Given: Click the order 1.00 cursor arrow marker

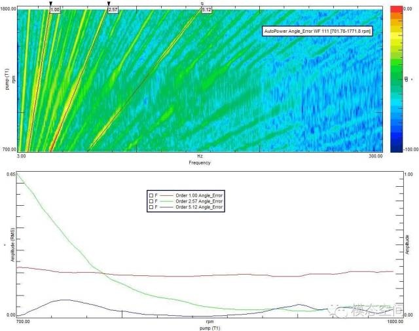Looking at the screenshot, I should [x=50, y=4].
